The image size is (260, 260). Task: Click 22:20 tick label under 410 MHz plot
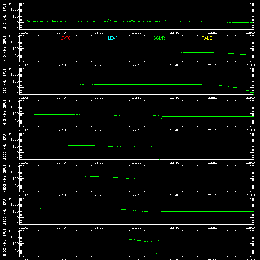(99, 65)
